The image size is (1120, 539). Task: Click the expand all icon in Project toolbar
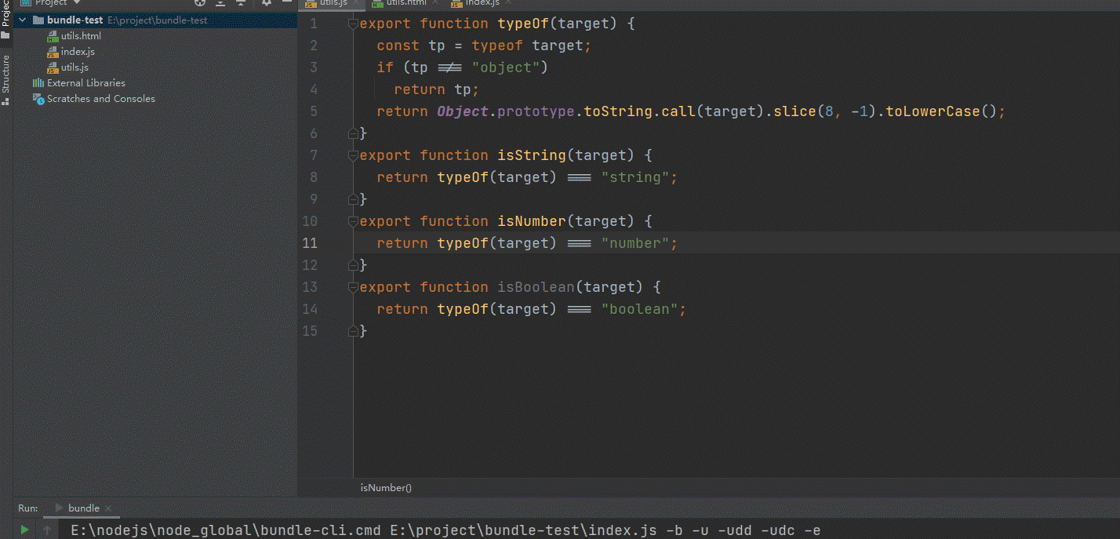coord(220,3)
